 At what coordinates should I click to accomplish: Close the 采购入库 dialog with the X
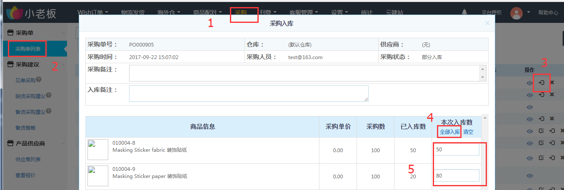point(487,23)
